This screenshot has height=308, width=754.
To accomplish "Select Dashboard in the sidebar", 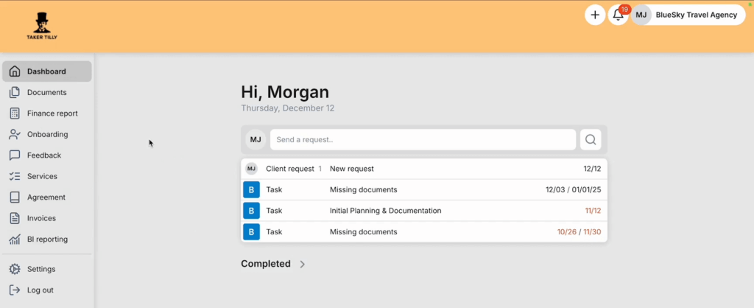I will coord(46,71).
